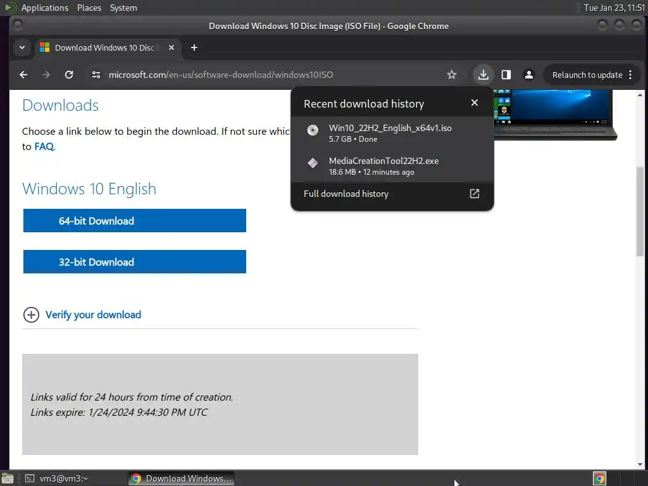
Task: Click the MediaCreationTool exe file icon
Action: click(x=313, y=163)
